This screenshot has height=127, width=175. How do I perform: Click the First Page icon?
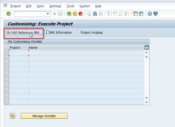(110, 14)
